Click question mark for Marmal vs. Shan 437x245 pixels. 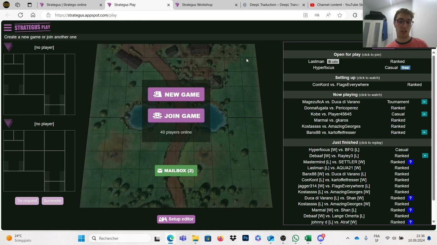tap(410, 210)
